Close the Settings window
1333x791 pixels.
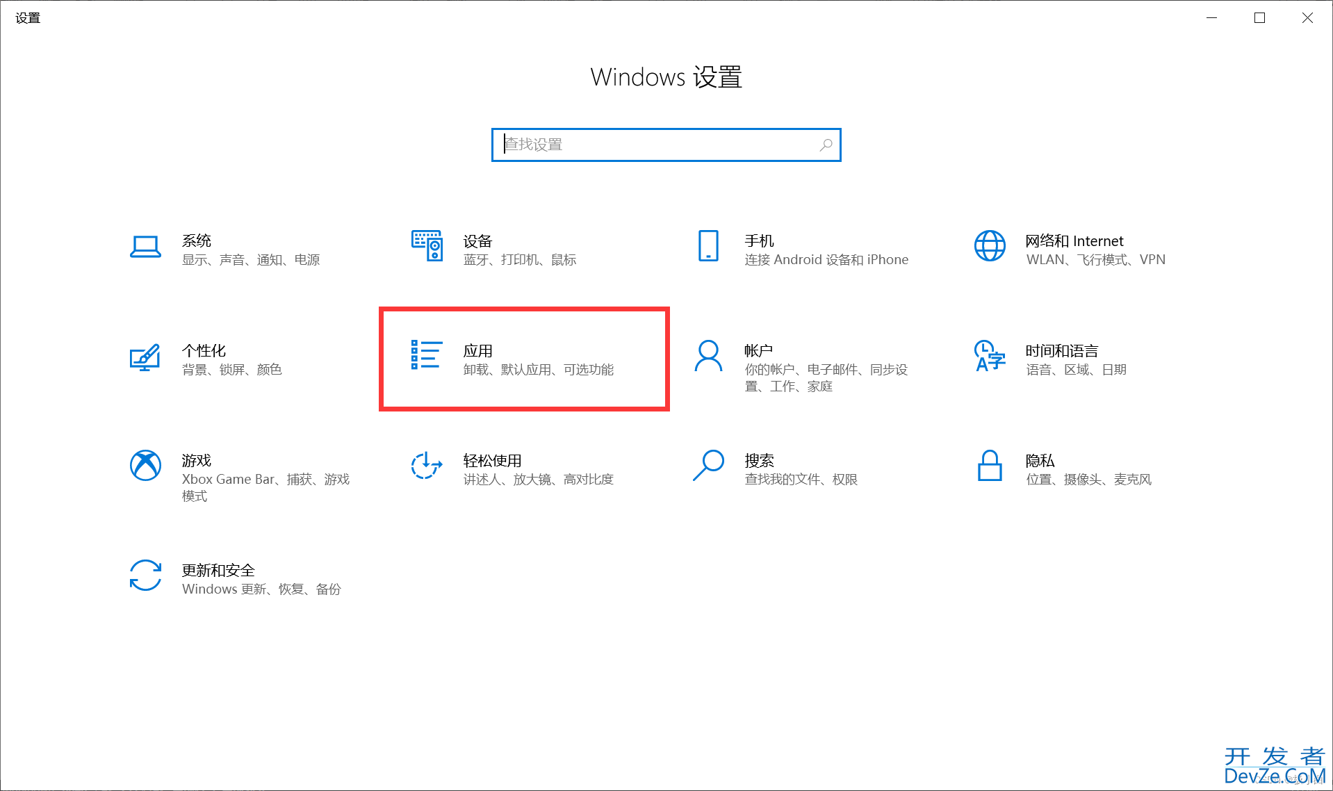[x=1307, y=17]
